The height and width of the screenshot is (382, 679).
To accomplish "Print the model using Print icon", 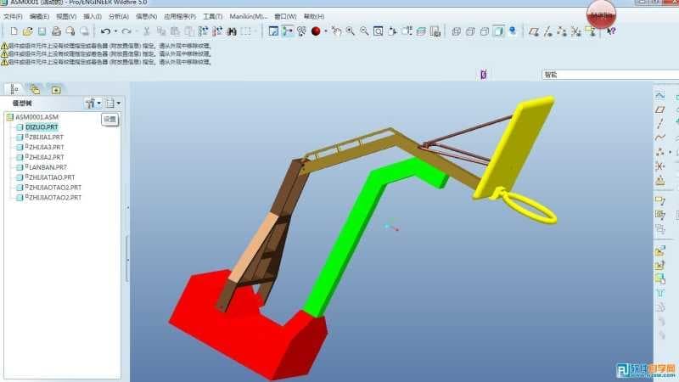I will pos(56,31).
